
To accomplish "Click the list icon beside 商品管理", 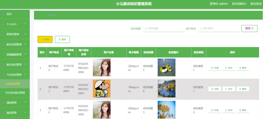I will (4, 112).
